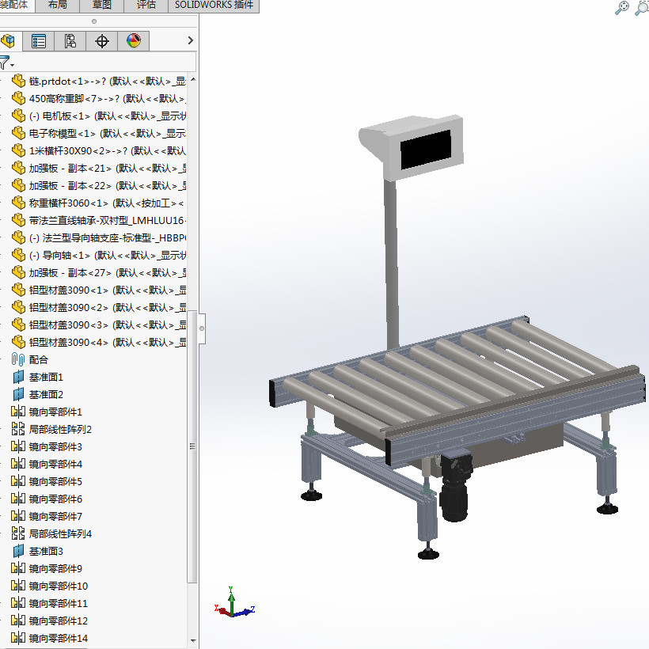This screenshot has height=649, width=649.
Task: Click the tree scrollbar down arrow
Action: pos(193,640)
